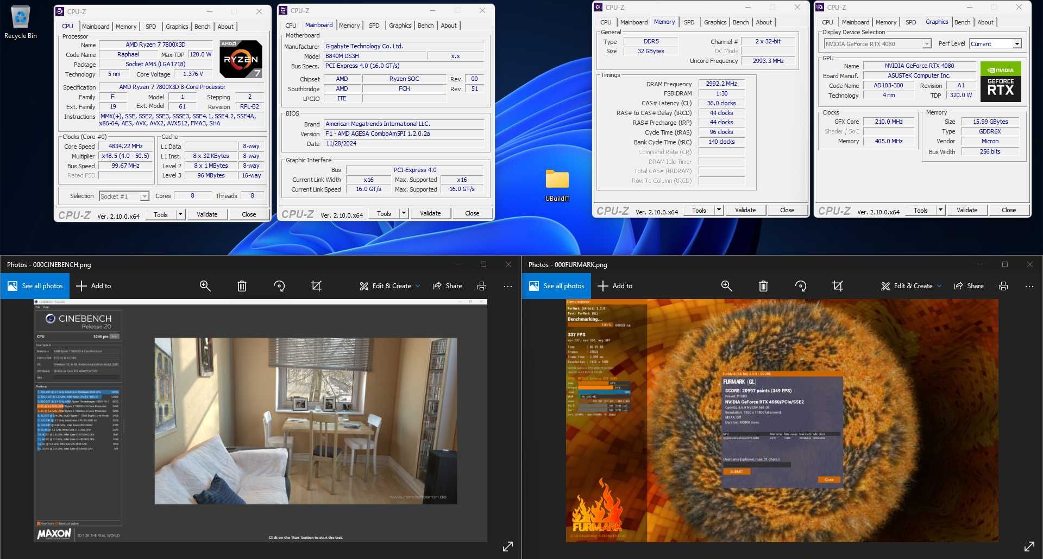Open more options ellipsis in Furmark Photos window
The image size is (1043, 559).
click(1029, 286)
